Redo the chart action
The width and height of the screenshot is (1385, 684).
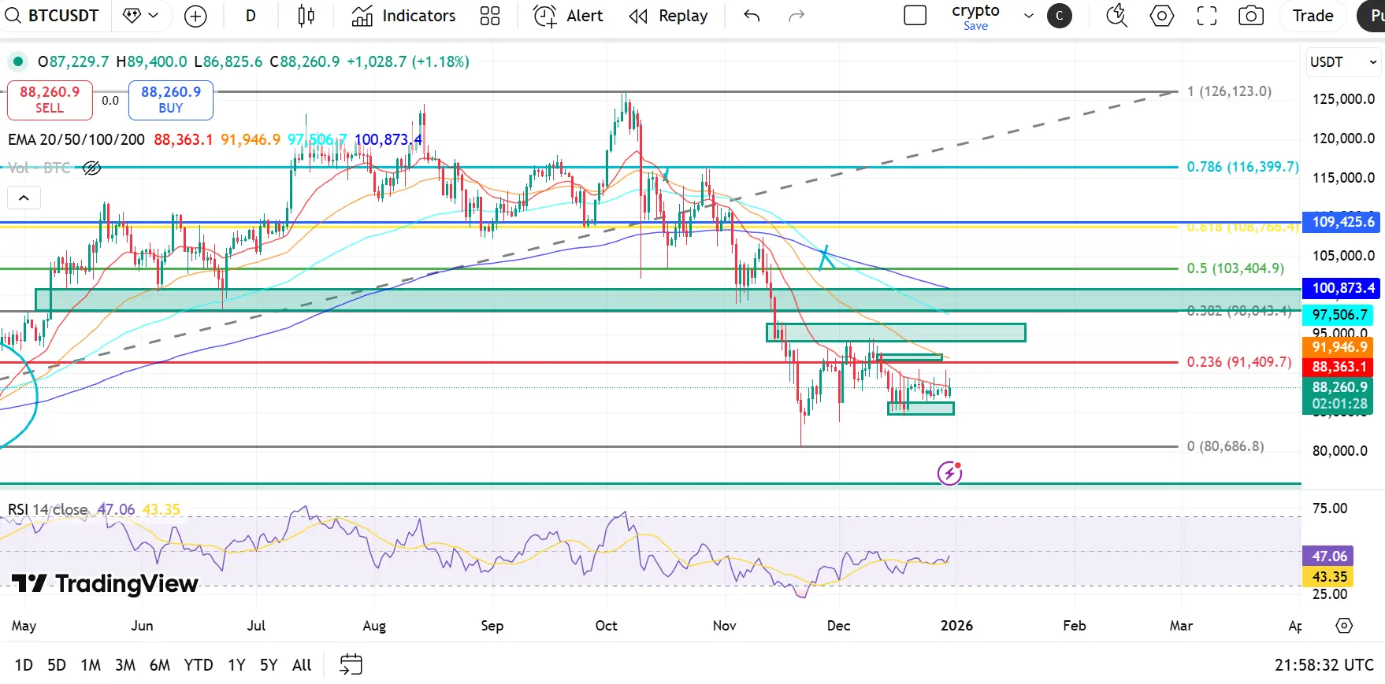[796, 16]
